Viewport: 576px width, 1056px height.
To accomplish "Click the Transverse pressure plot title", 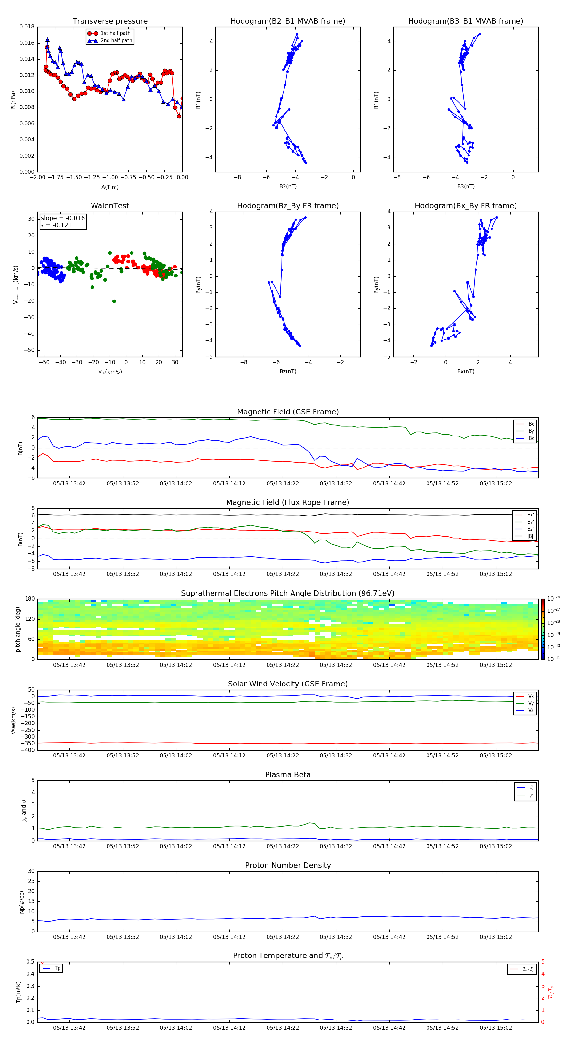I will click(x=110, y=21).
